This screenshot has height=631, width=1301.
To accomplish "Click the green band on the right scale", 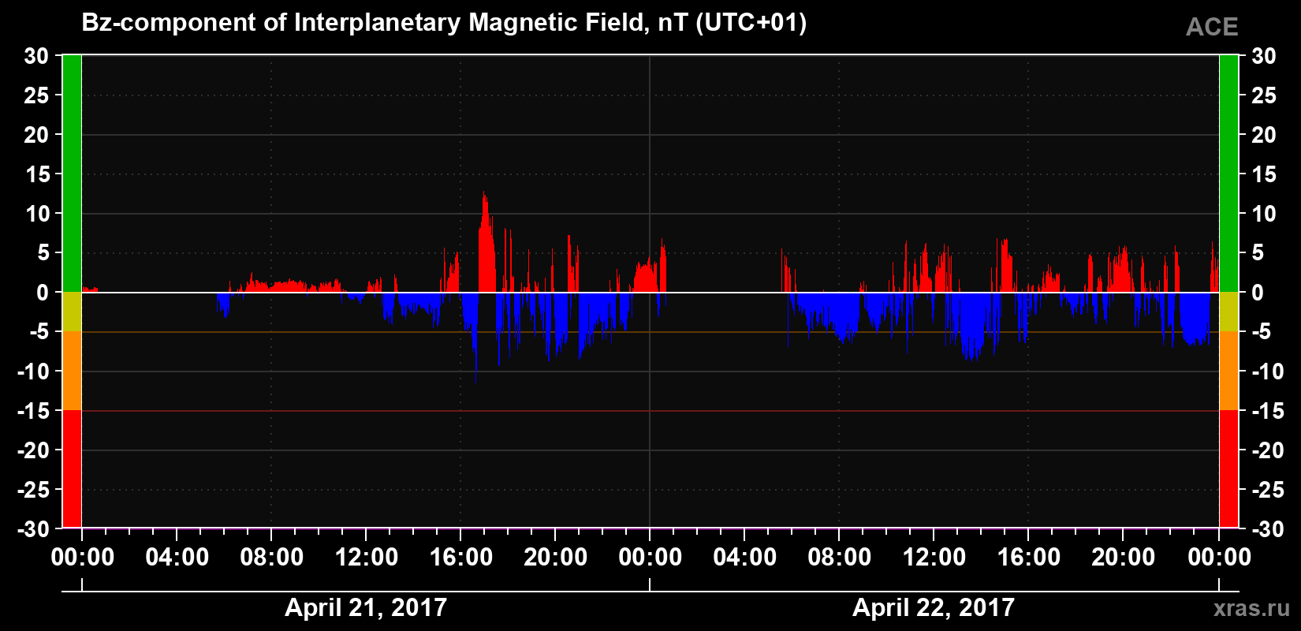I will pyautogui.click(x=1228, y=174).
